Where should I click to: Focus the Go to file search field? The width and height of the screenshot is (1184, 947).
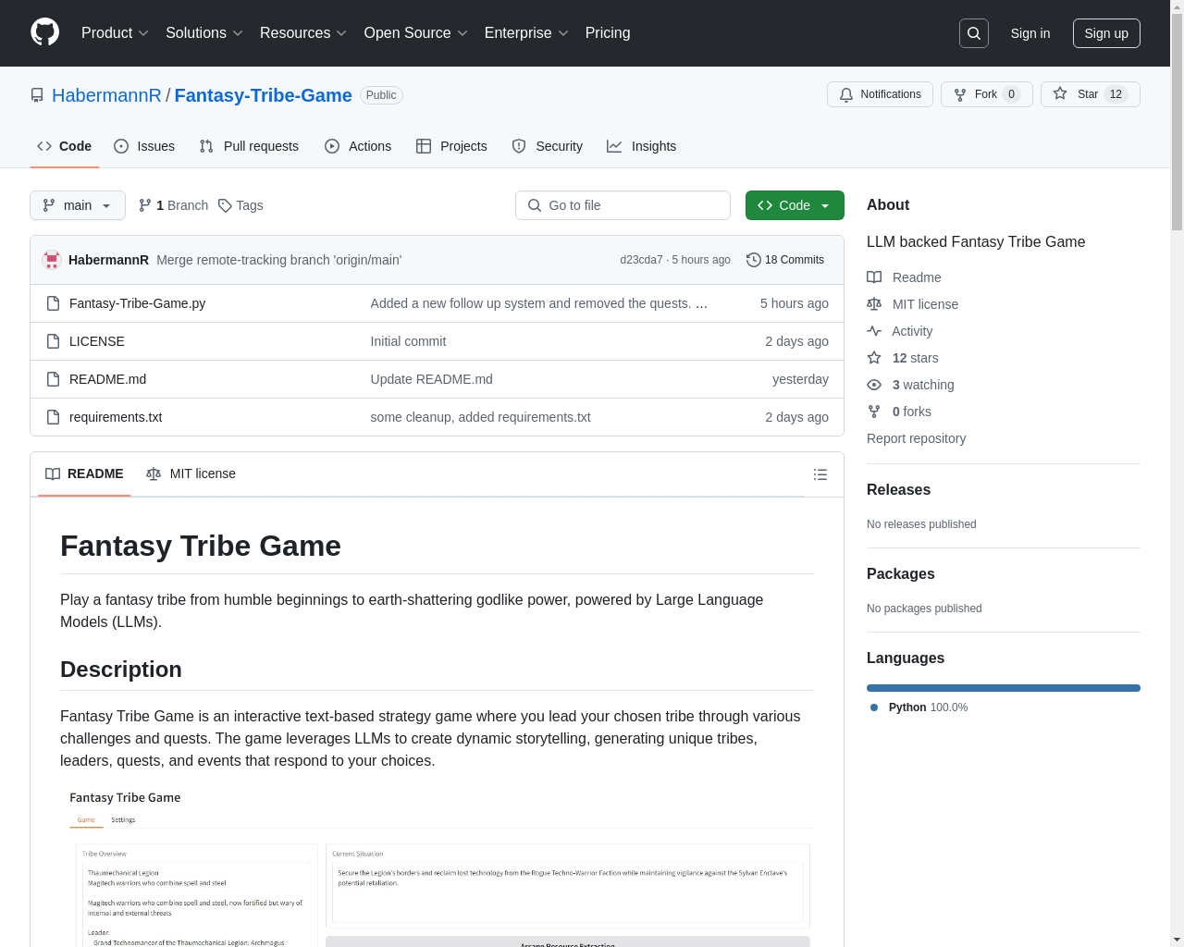pyautogui.click(x=623, y=205)
